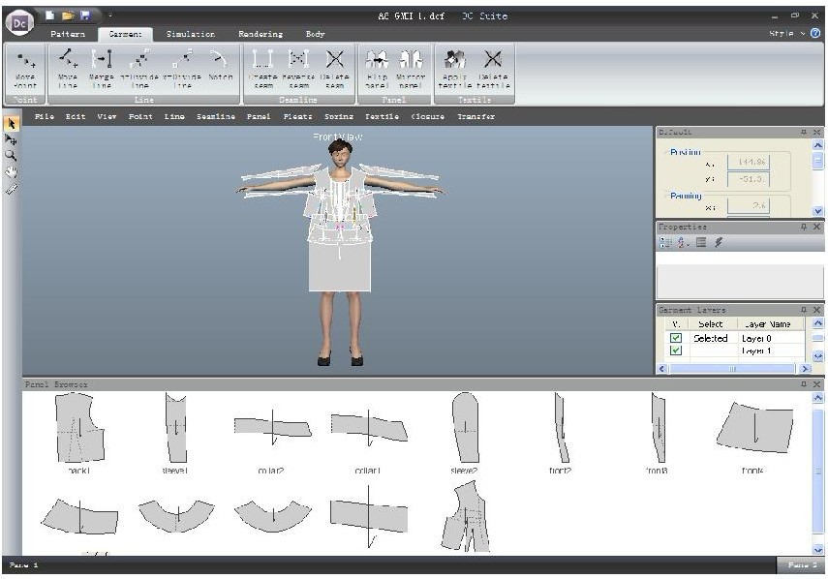Activate the hand pan tool
Screen dimensions: 828x579
pyautogui.click(x=11, y=170)
